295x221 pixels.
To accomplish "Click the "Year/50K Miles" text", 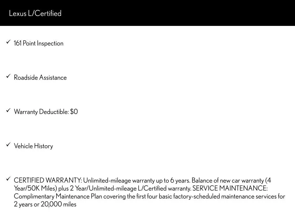I will [35, 188].
